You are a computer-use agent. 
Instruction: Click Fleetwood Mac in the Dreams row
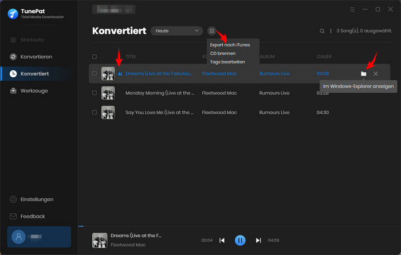pos(219,74)
